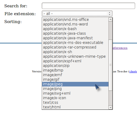The width and height of the screenshot is (137, 116).
Task: Select text/html option
Action: (x=75, y=107)
